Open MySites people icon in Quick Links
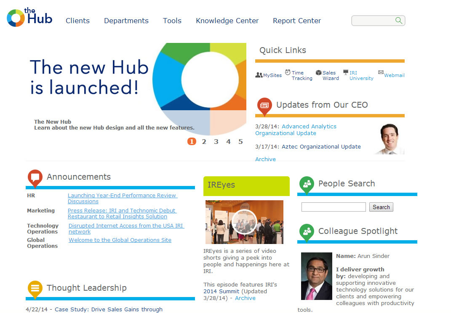451x313 pixels. pos(259,75)
